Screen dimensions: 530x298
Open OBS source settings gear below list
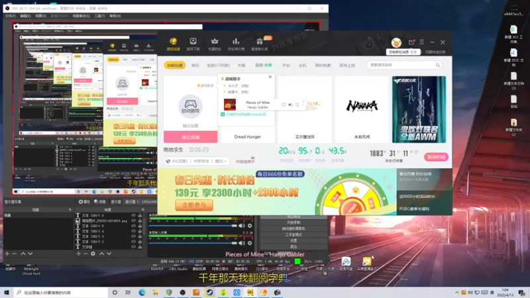coord(93,254)
